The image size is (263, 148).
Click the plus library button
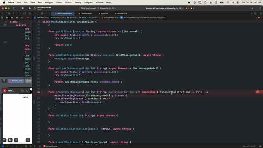(252, 8)
